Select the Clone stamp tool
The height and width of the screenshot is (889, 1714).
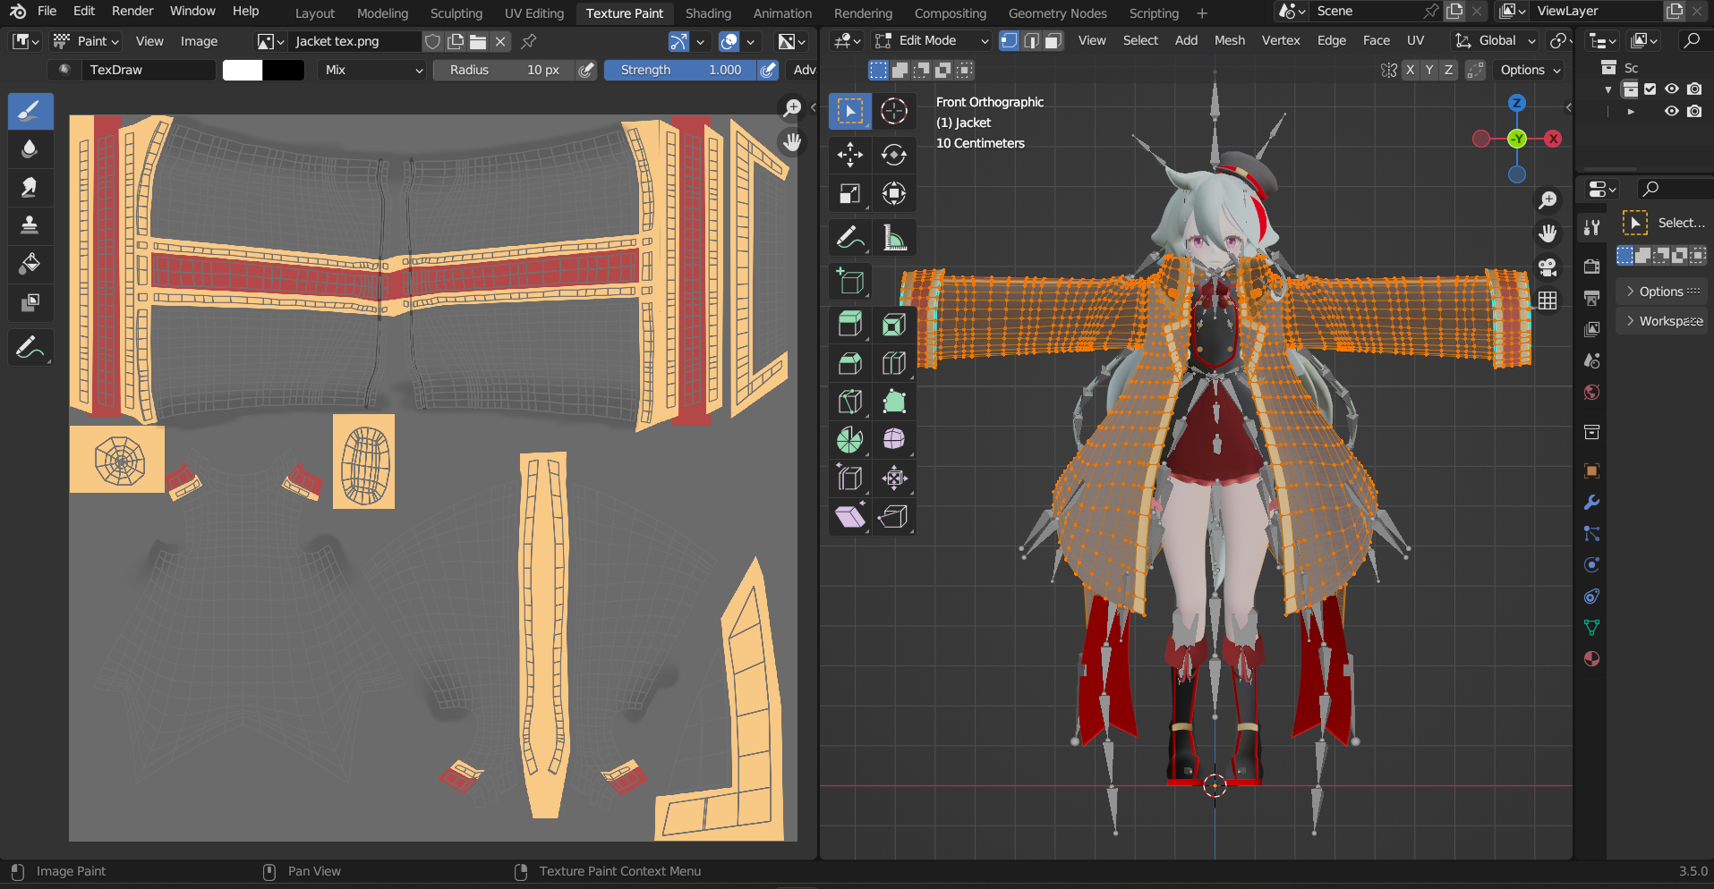click(x=30, y=224)
